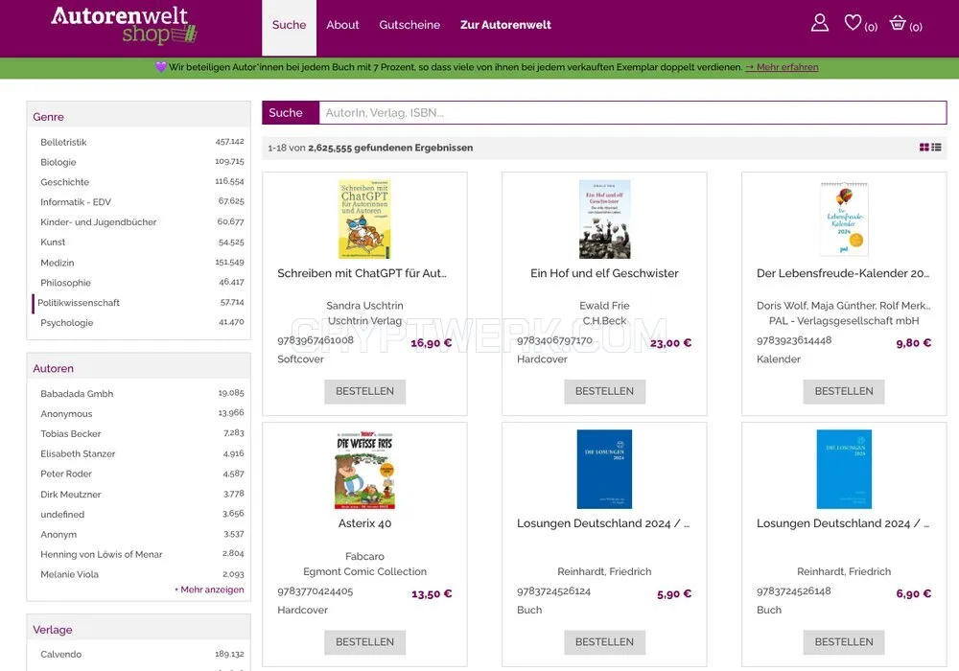Viewport: 959px width, 671px height.
Task: Open the user account icon
Action: tap(820, 23)
